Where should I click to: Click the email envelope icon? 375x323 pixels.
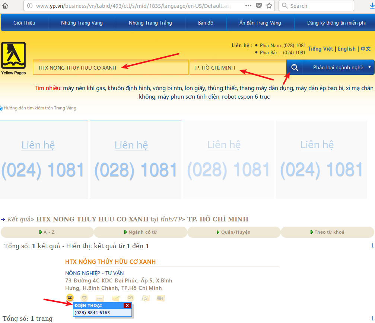(115, 298)
